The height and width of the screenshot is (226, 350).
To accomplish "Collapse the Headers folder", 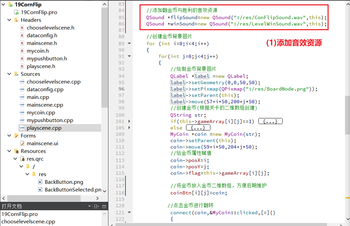I will [x=9, y=20].
